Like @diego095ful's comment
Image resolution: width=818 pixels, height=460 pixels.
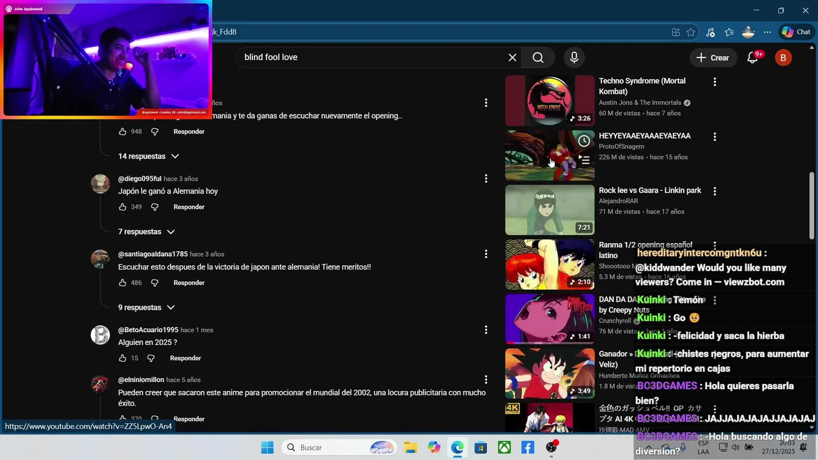123,207
